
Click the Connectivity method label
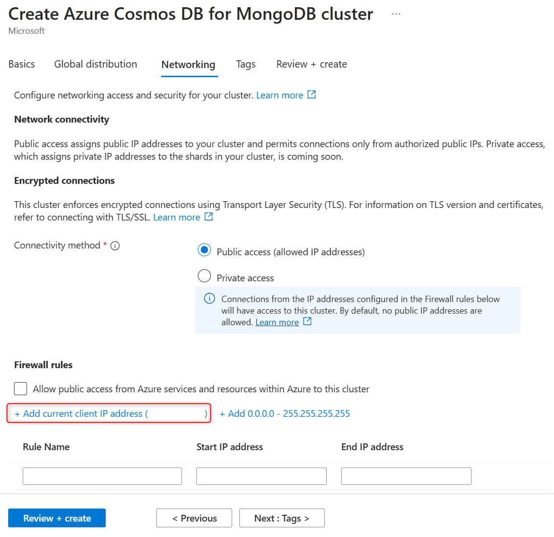(57, 245)
